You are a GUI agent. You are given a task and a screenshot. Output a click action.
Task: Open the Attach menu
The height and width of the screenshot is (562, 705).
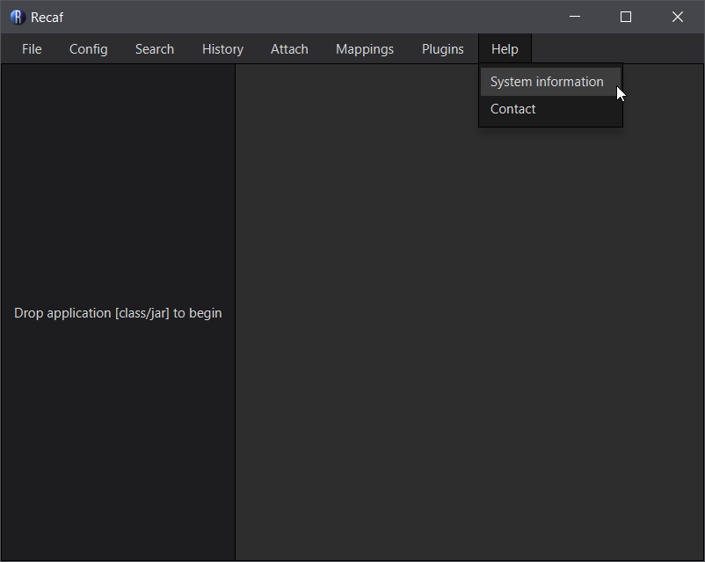tap(288, 48)
